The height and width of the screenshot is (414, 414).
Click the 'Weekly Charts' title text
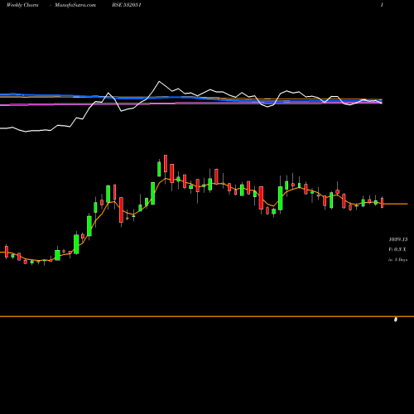point(22,5)
